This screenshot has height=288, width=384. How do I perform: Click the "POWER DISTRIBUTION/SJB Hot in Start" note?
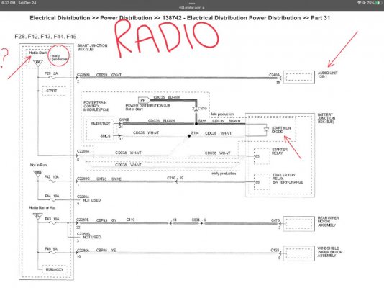147,107
